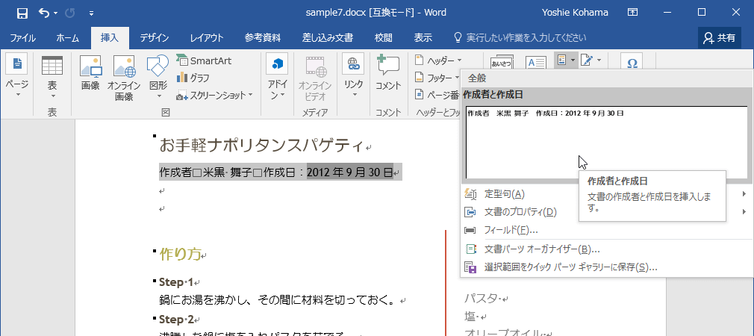The width and height of the screenshot is (754, 336).
Task: Open the 図形 shapes gallery
Action: [158, 77]
